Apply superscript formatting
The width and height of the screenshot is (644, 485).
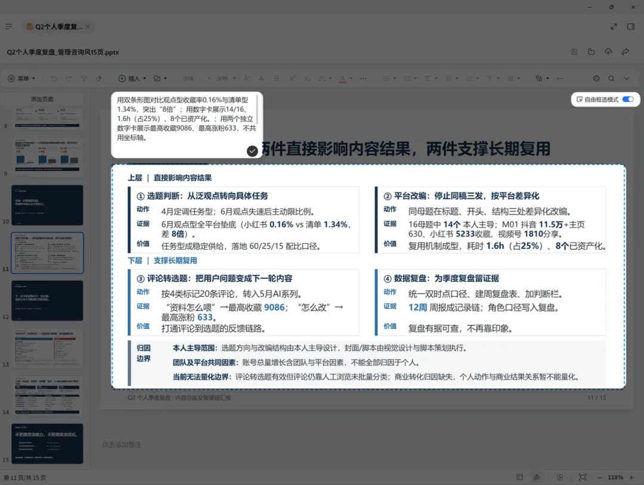click(292, 79)
